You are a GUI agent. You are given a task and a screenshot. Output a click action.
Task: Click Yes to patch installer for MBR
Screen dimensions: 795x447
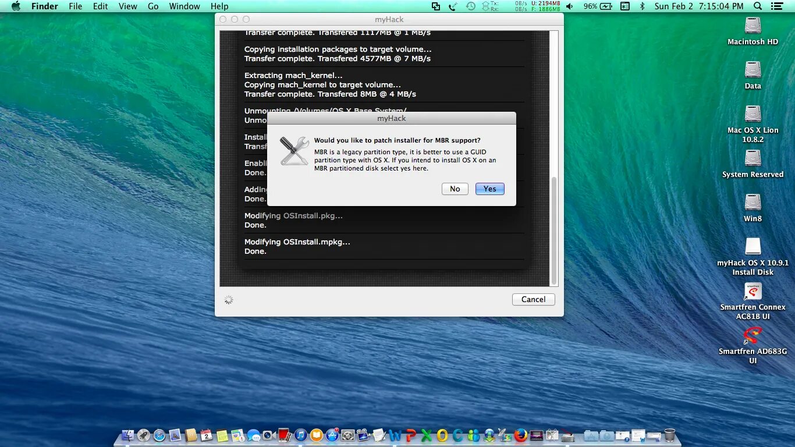point(489,189)
